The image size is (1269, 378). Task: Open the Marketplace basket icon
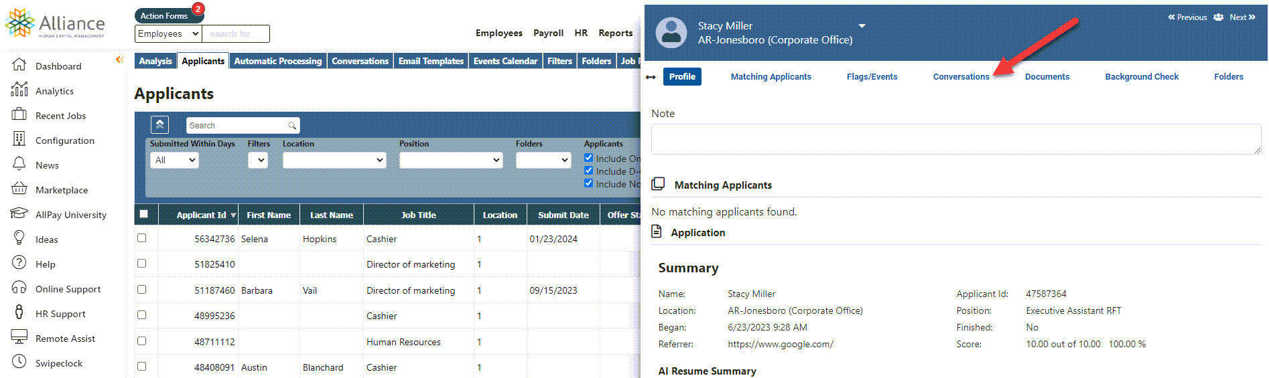(19, 189)
